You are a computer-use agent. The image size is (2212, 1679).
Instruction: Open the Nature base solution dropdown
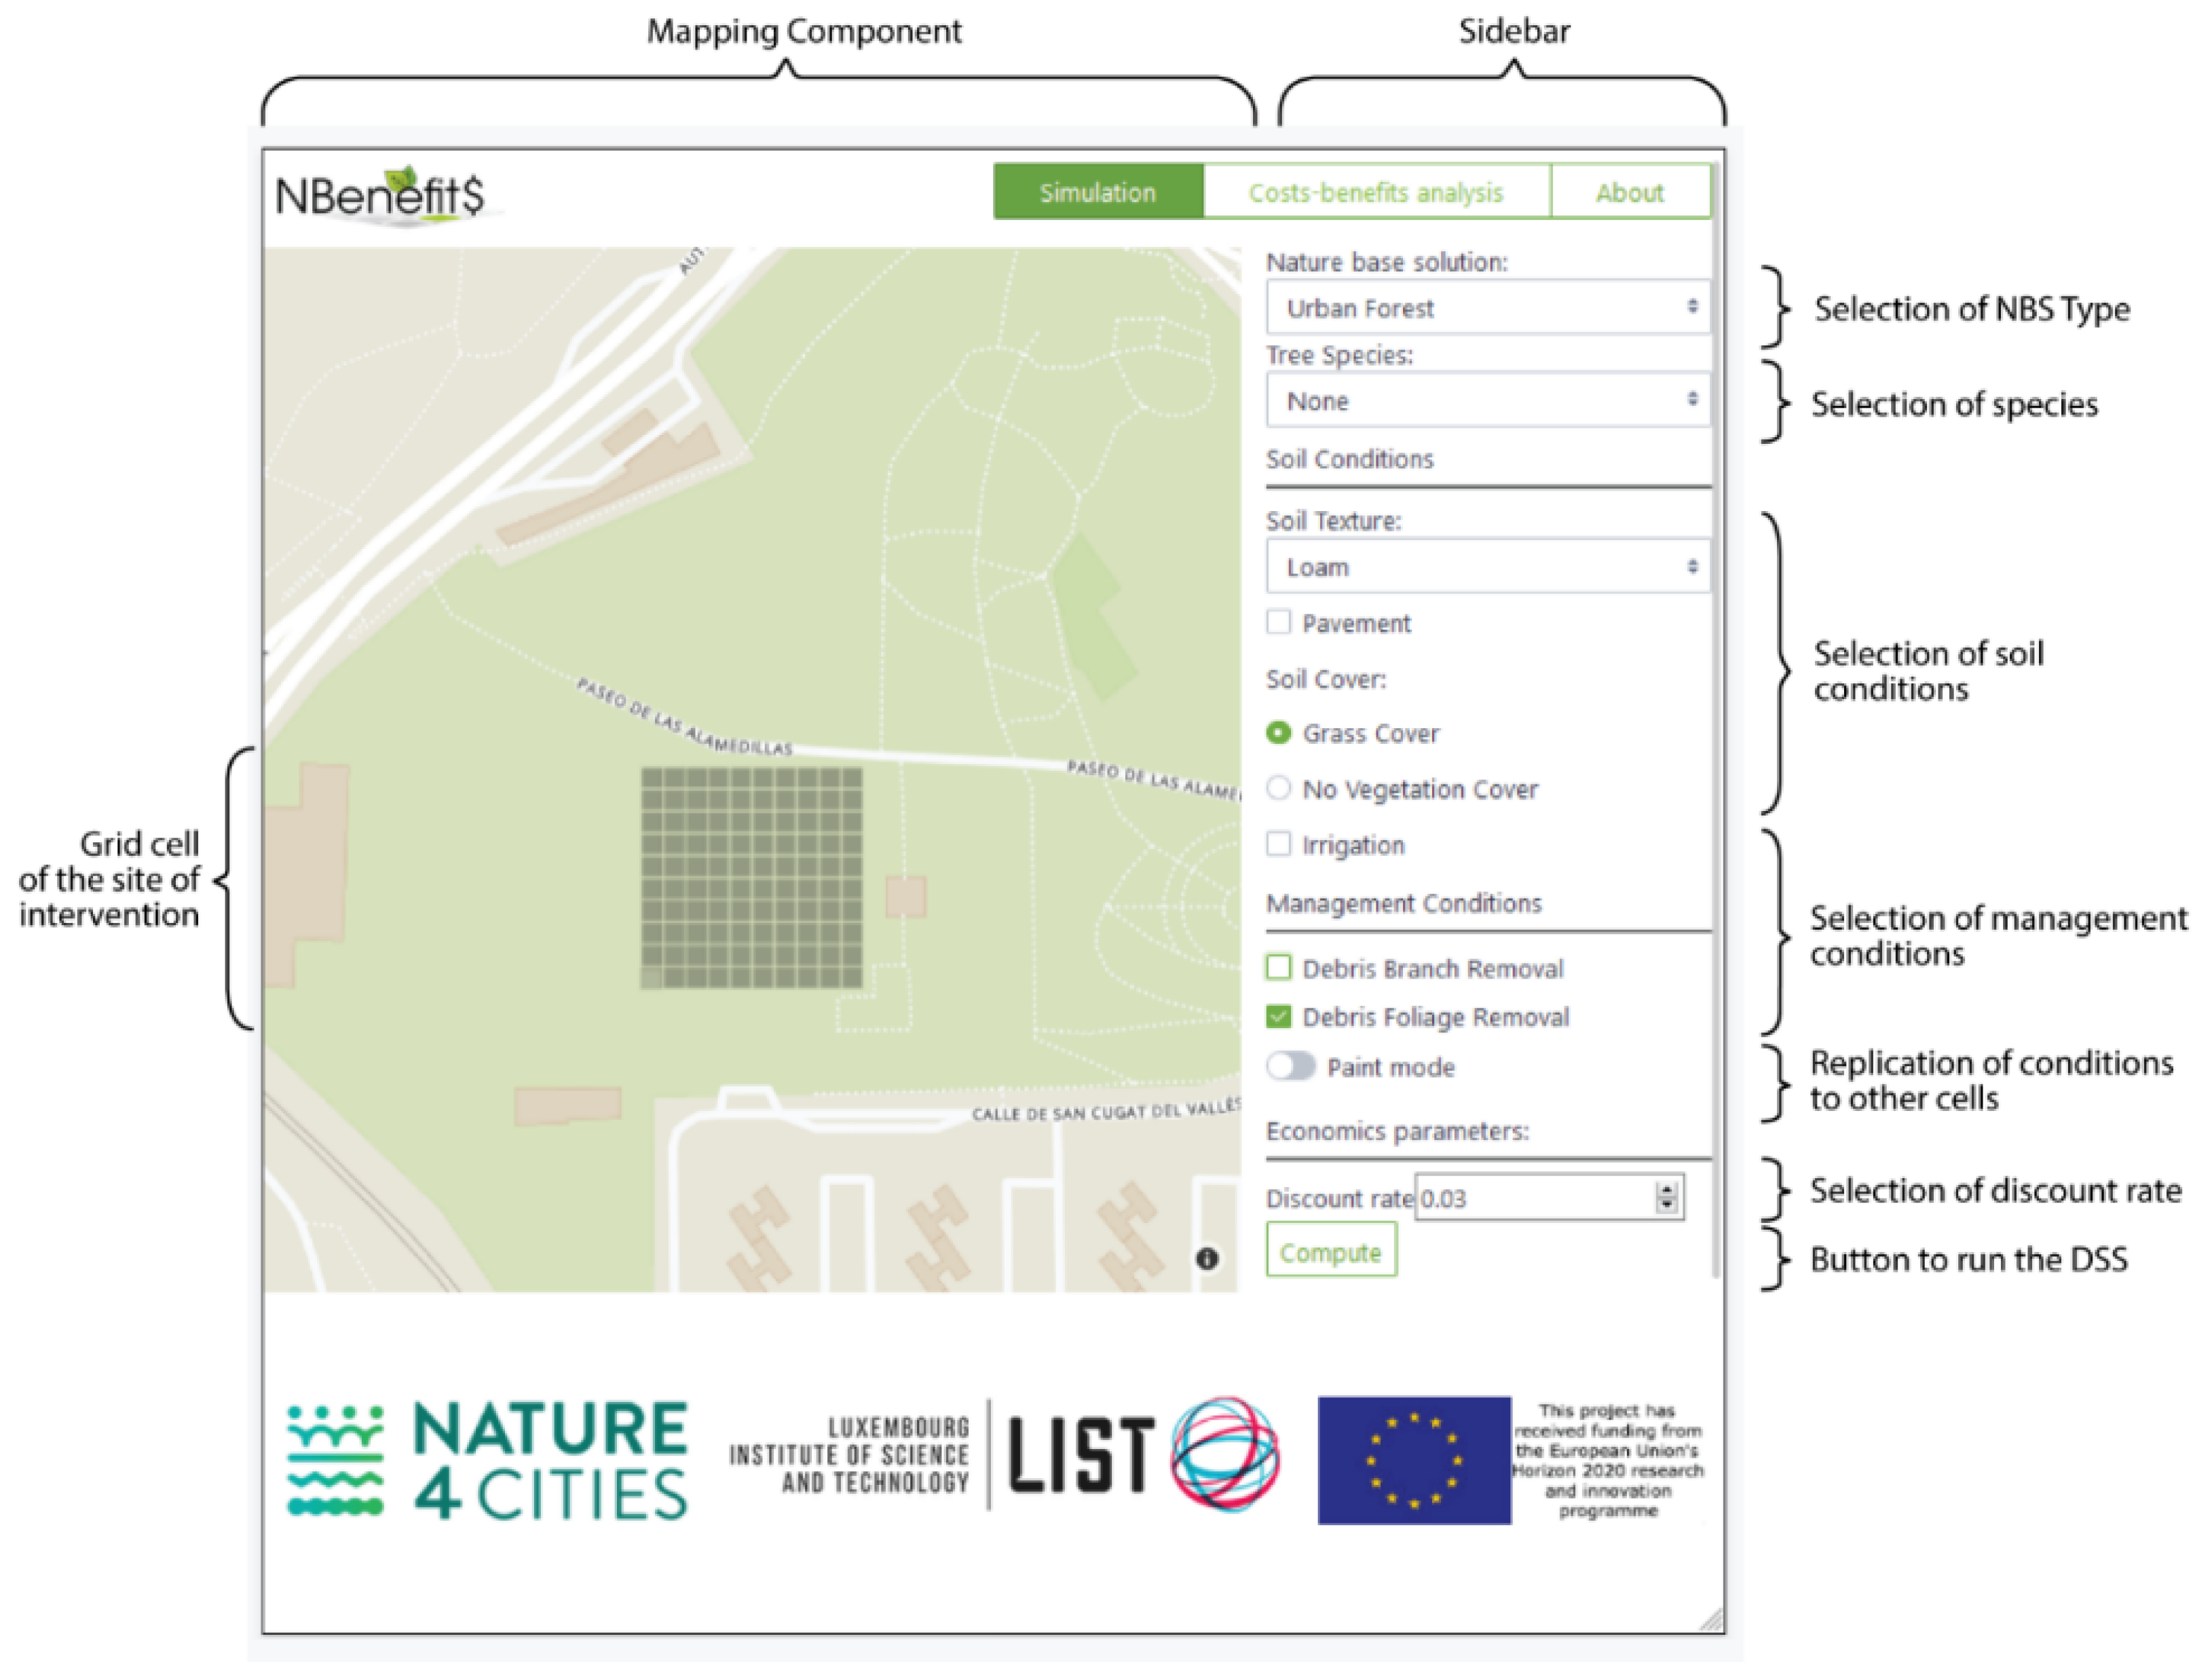[1487, 308]
